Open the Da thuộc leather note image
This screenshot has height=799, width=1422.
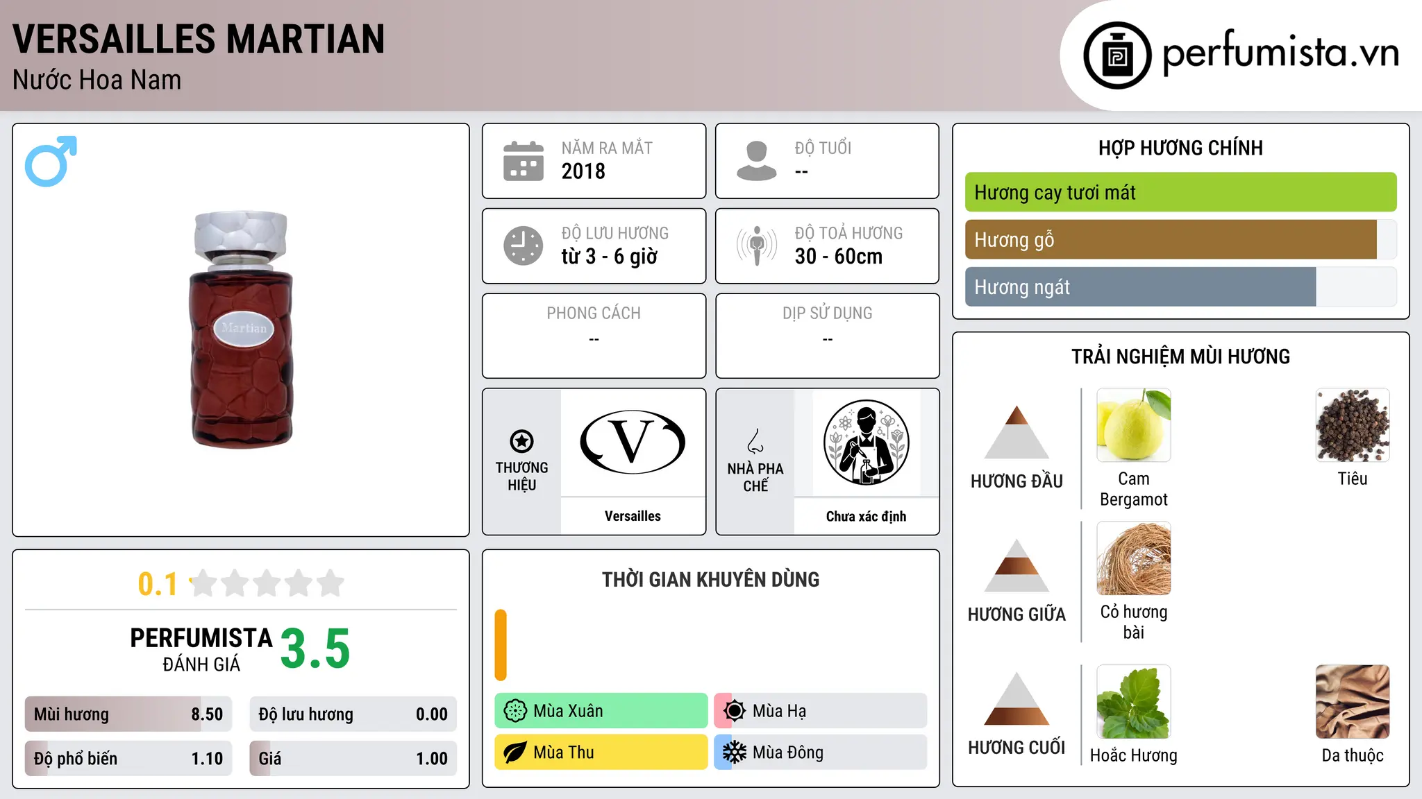(x=1353, y=702)
